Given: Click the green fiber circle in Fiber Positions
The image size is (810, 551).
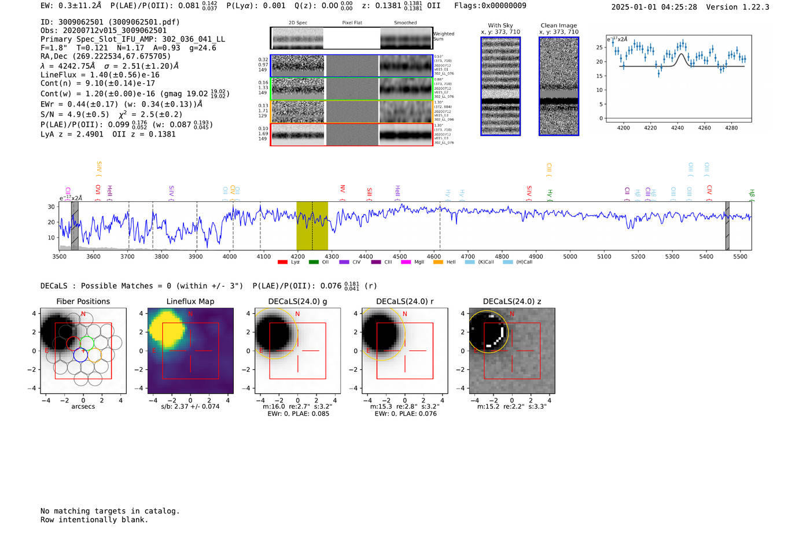Looking at the screenshot, I should (87, 343).
